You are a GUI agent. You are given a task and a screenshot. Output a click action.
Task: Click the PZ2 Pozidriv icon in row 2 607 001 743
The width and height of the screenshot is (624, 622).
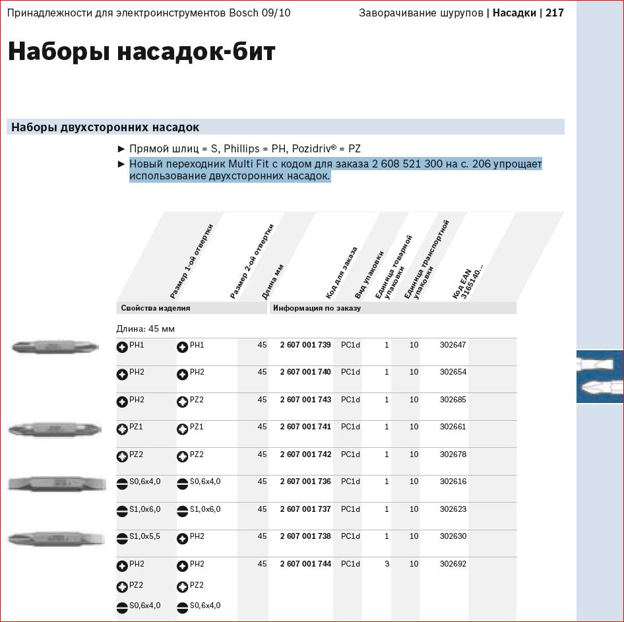click(x=182, y=402)
